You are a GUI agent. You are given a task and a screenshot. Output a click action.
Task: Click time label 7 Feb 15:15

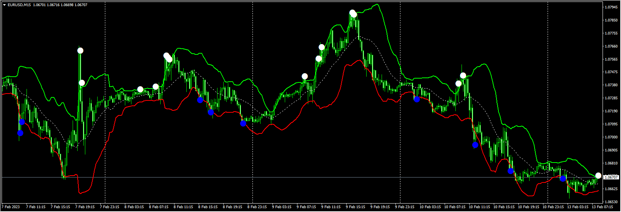click(x=60, y=207)
